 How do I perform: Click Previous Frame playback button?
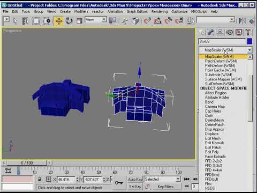coord(195,179)
